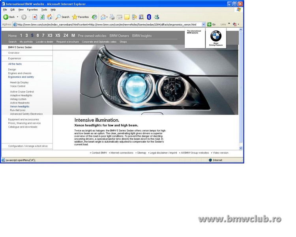The image size is (296, 237).
Task: Click the Research book toolbar icon
Action: point(141,17)
